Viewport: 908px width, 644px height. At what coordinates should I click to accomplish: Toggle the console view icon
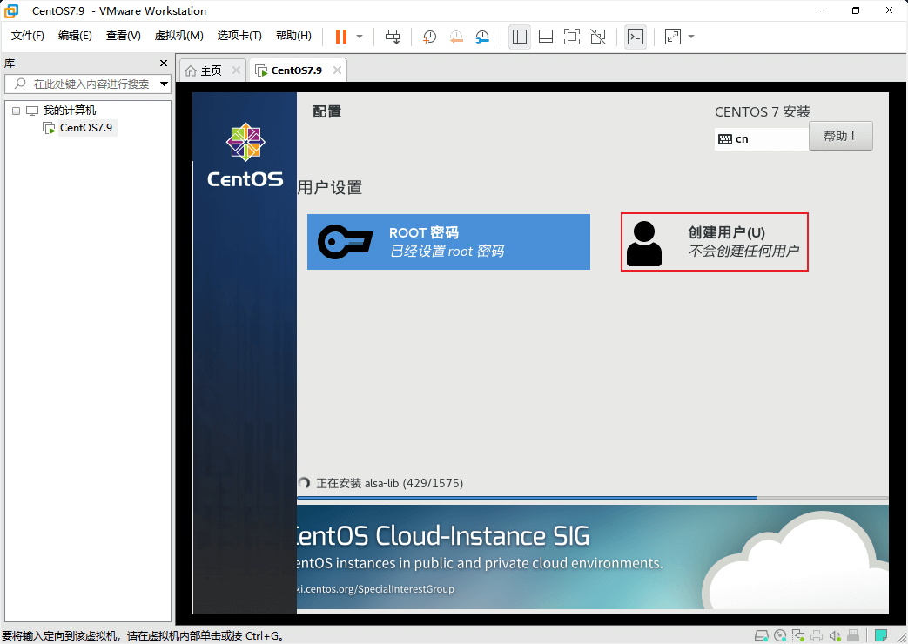click(636, 37)
